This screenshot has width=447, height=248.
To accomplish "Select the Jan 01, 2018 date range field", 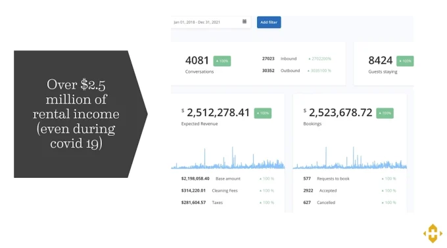I will 210,22.
